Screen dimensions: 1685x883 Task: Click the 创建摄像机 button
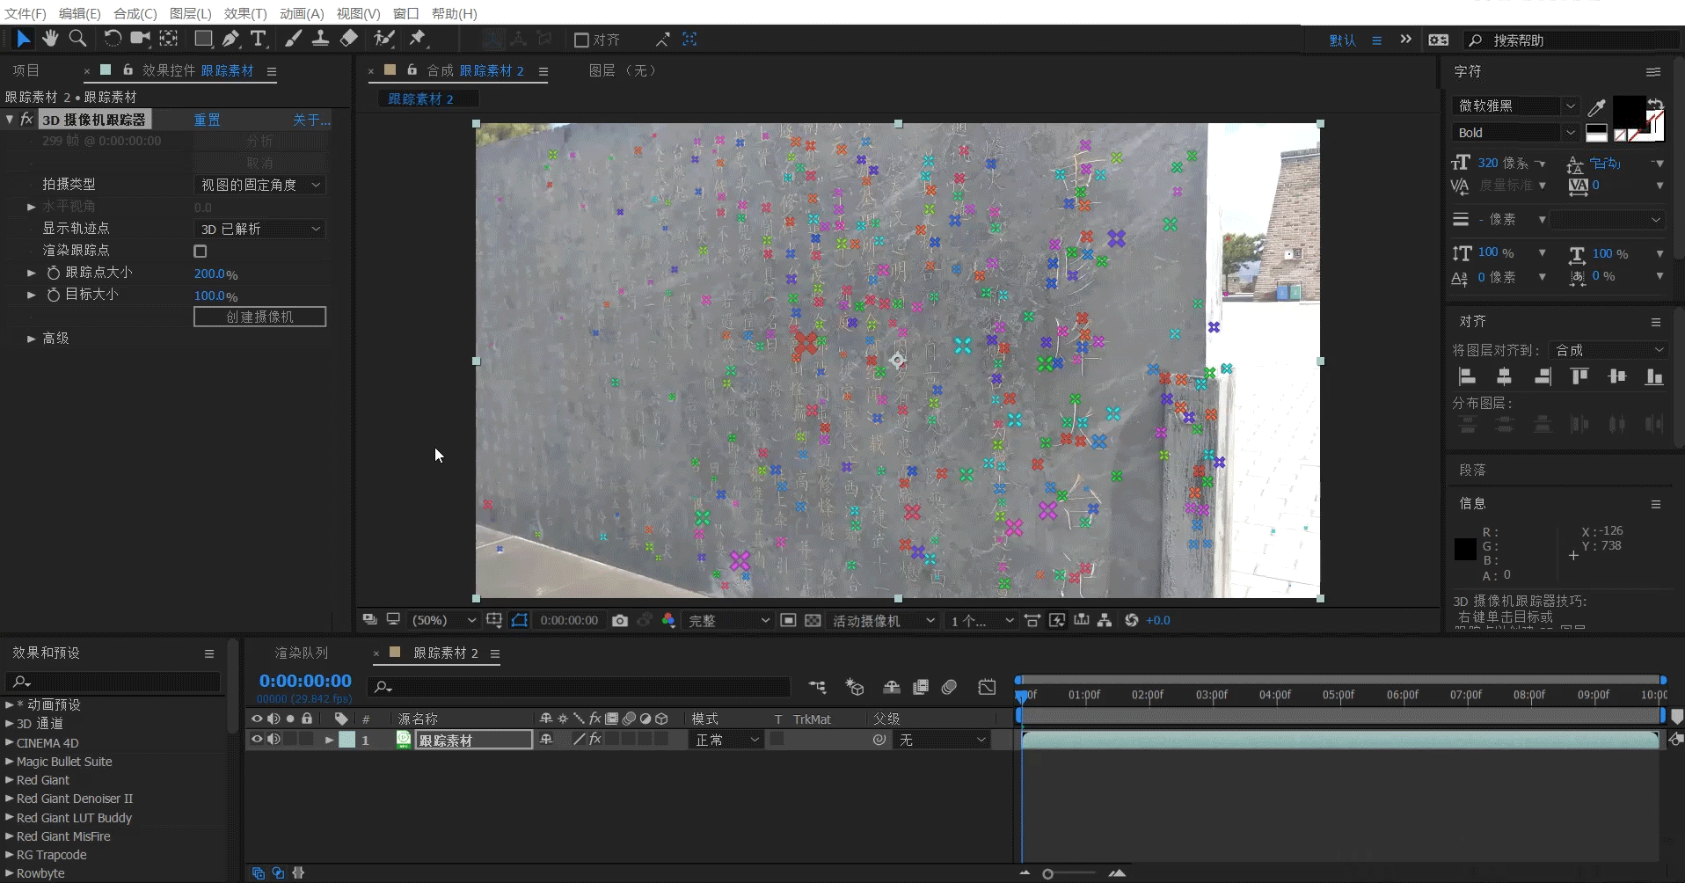point(259,317)
